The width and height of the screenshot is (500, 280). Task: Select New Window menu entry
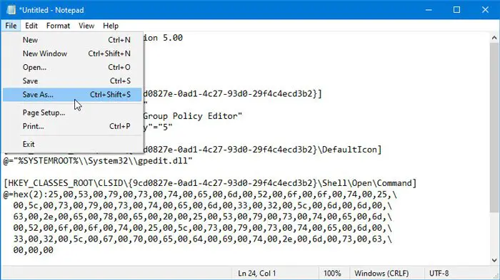(x=72, y=53)
